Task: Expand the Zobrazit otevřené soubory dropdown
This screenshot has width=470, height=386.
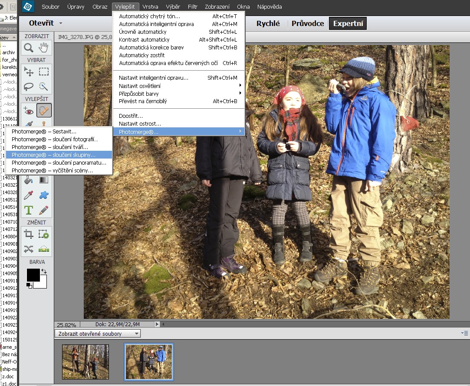Action: [137, 334]
